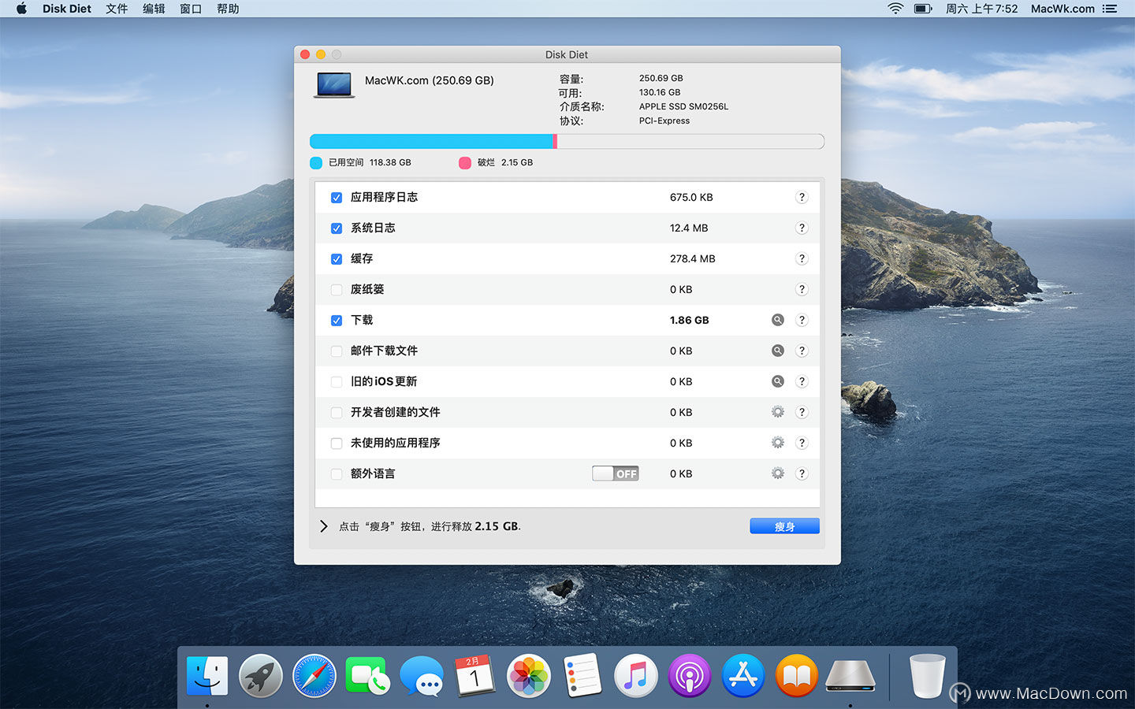Viewport: 1135px width, 709px height.
Task: Open Trash from the Dock
Action: pos(927,676)
